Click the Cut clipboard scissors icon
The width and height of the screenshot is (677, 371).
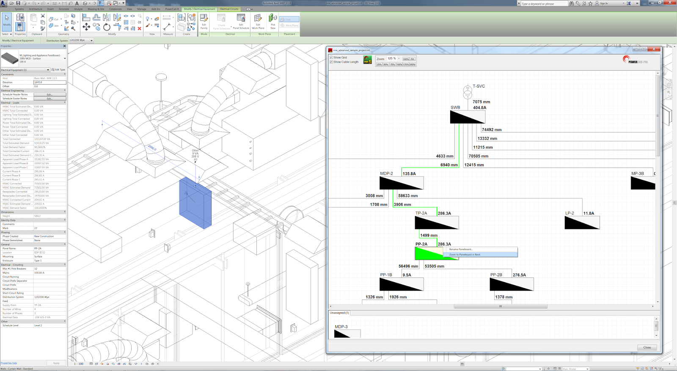(x=43, y=16)
